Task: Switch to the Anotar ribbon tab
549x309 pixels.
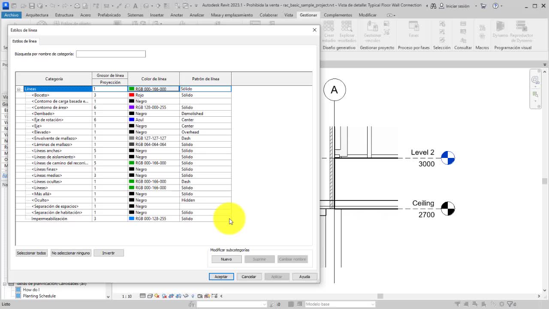Action: 177,15
